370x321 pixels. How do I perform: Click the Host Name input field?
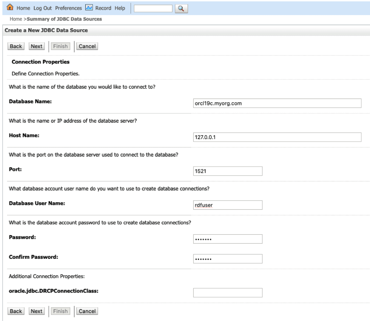[277, 137]
